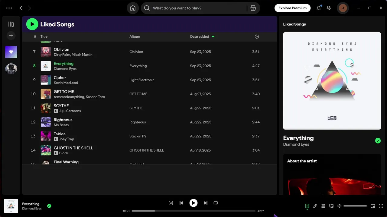Open the Stackin P's album link
The image size is (387, 217).
pos(138,136)
